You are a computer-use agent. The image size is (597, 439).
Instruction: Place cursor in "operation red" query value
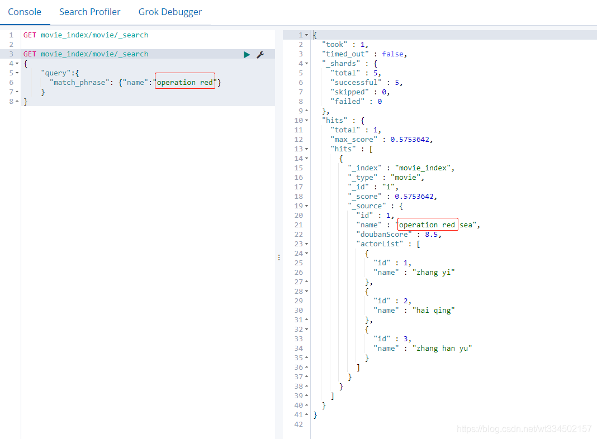point(184,83)
